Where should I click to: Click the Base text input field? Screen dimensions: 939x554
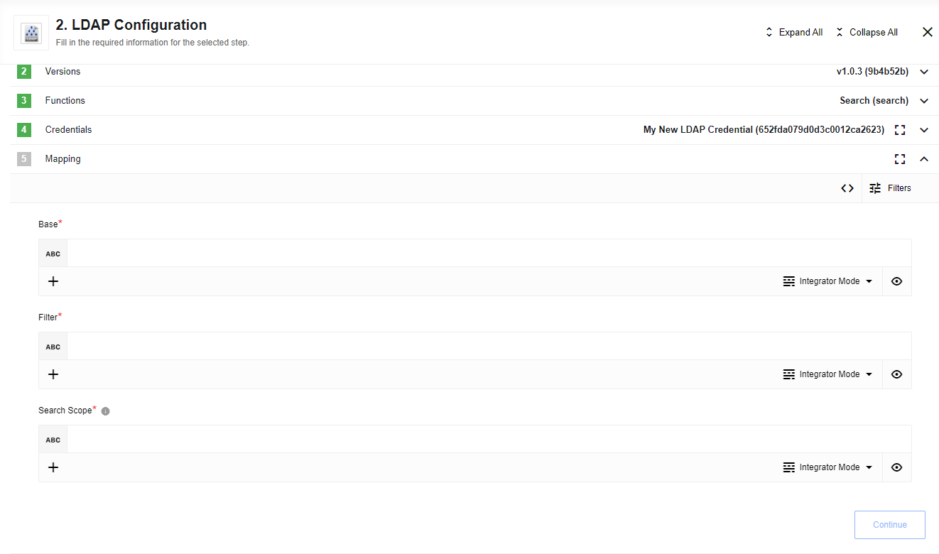pyautogui.click(x=489, y=254)
